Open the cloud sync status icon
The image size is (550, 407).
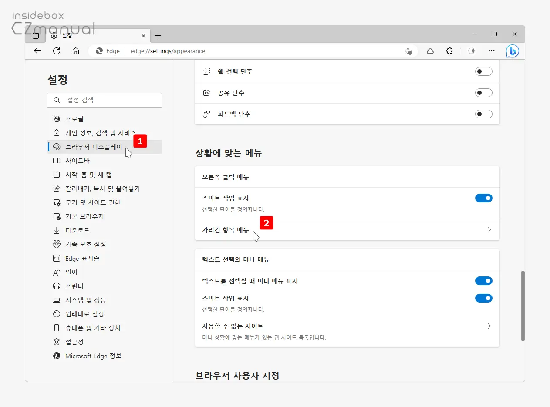pos(430,51)
